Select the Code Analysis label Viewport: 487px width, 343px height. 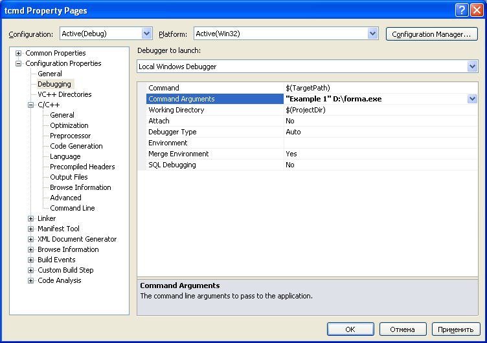(x=60, y=280)
